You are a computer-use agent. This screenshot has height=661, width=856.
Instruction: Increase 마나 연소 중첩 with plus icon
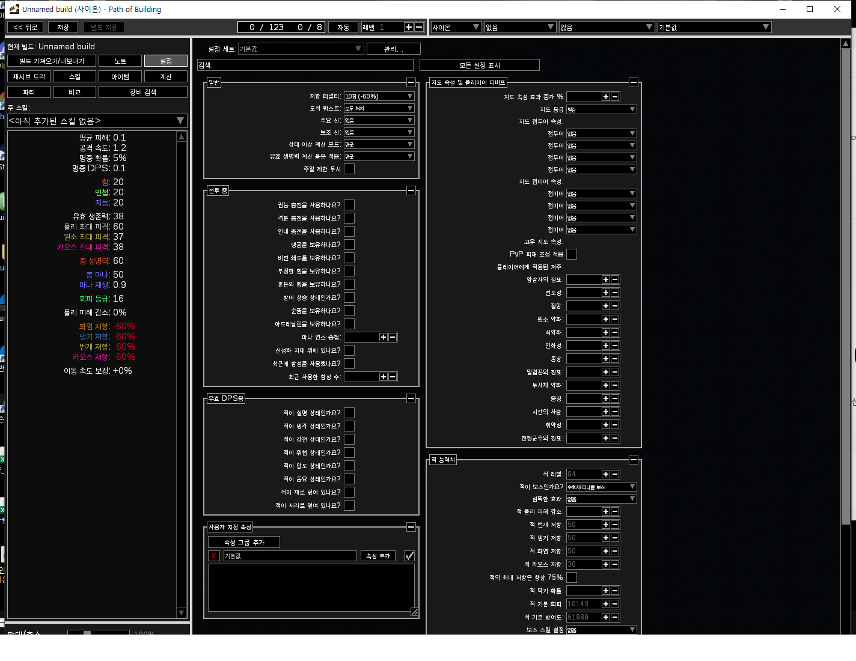click(x=384, y=337)
